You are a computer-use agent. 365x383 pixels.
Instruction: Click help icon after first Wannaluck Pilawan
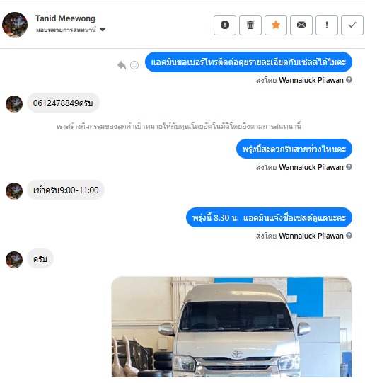tap(349, 79)
